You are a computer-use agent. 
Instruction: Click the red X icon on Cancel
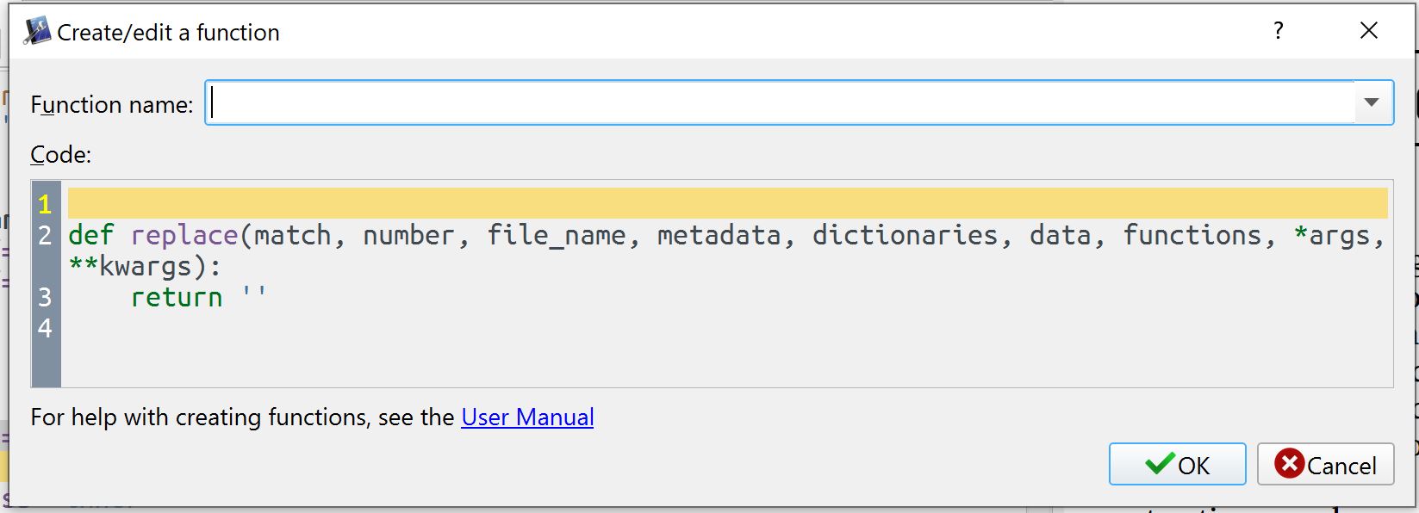pos(1289,464)
